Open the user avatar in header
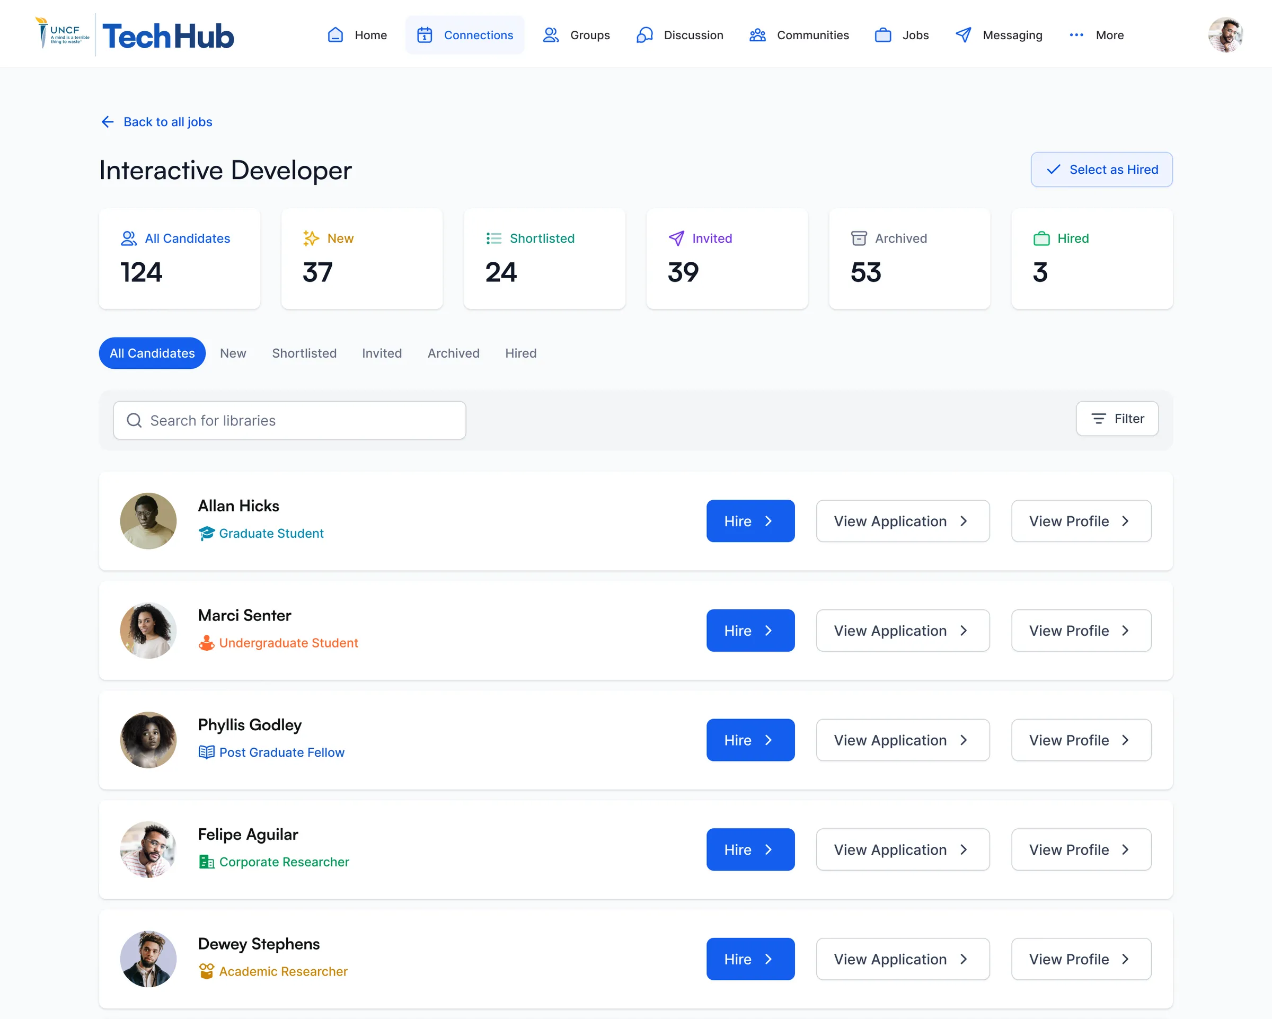Image resolution: width=1272 pixels, height=1019 pixels. click(x=1225, y=35)
